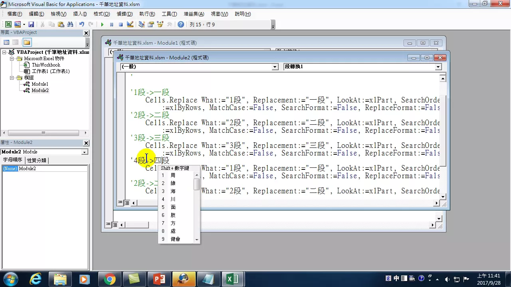The height and width of the screenshot is (287, 511).
Task: Click the Toolbox wrench icon
Action: (169, 24)
